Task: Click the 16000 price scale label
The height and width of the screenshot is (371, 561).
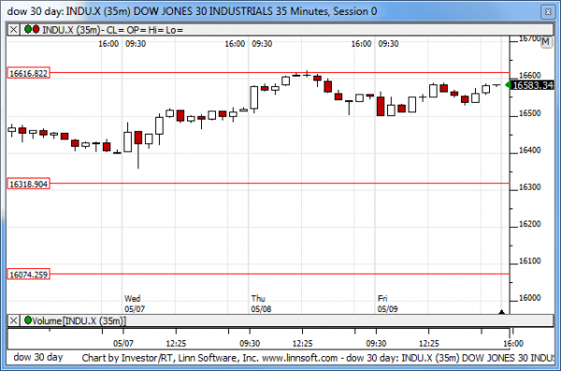Action: pos(530,298)
